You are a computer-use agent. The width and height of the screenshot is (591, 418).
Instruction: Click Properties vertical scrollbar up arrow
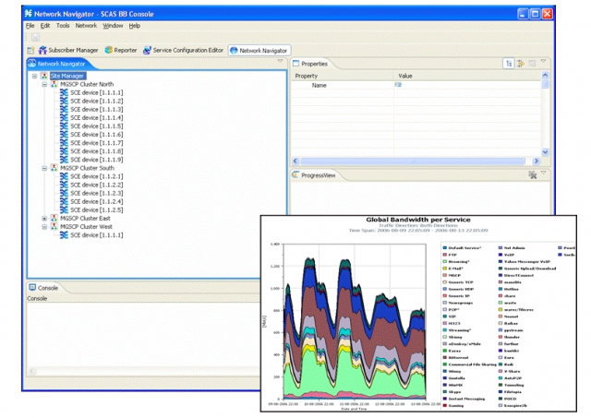pyautogui.click(x=545, y=76)
